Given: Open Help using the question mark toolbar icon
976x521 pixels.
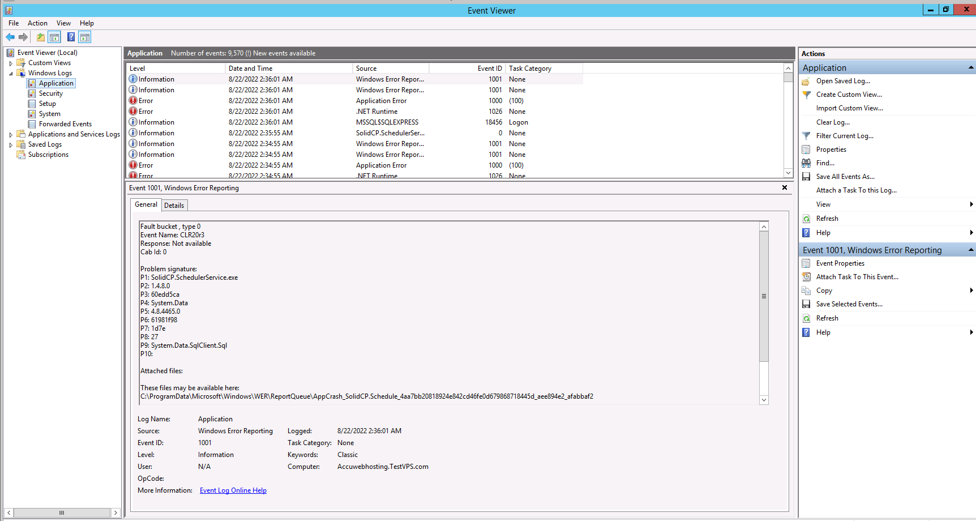Looking at the screenshot, I should point(71,37).
